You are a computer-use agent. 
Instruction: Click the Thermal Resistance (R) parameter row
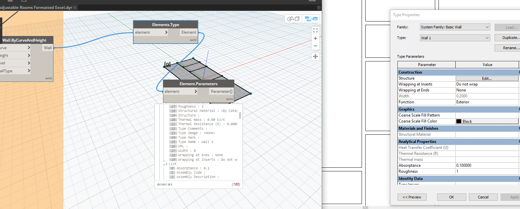[459, 154]
